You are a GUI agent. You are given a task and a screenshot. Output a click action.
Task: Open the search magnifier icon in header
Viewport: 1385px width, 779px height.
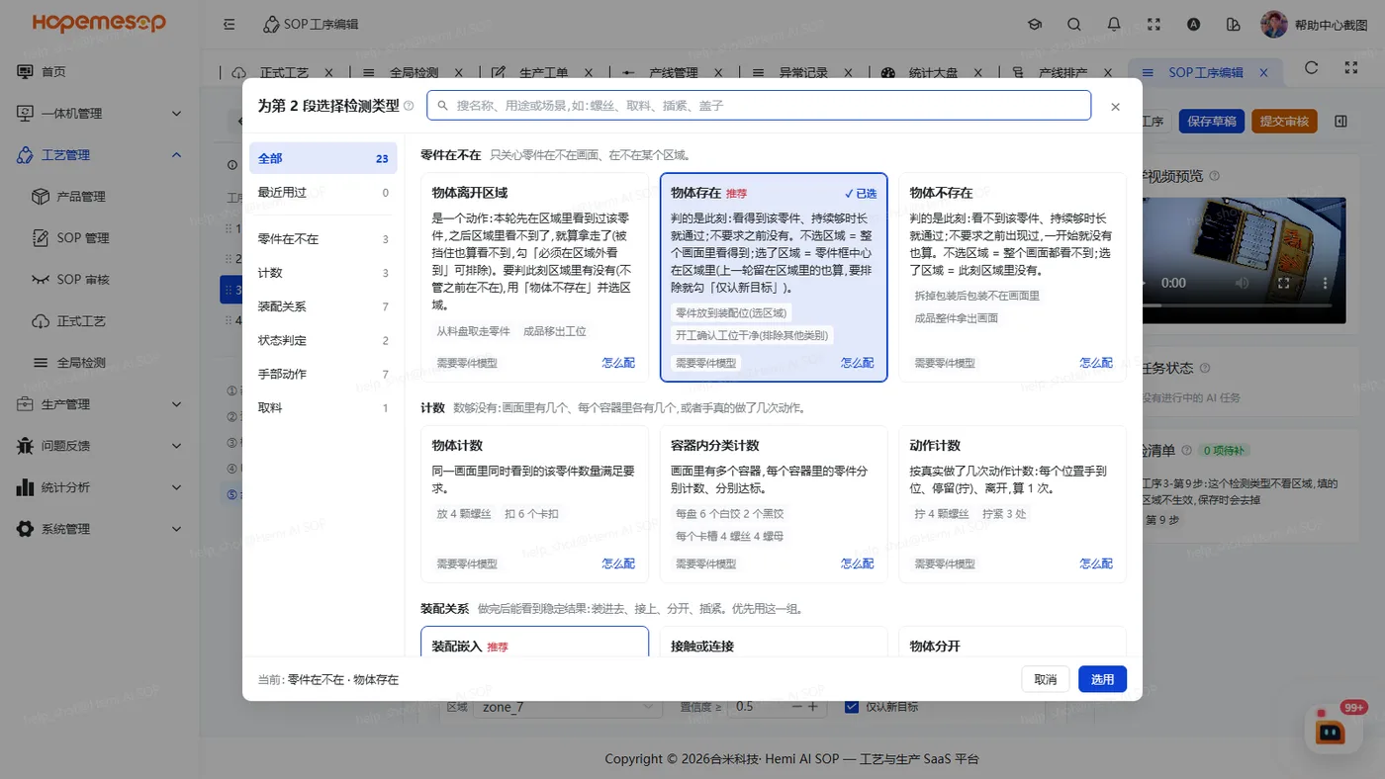(x=1074, y=24)
